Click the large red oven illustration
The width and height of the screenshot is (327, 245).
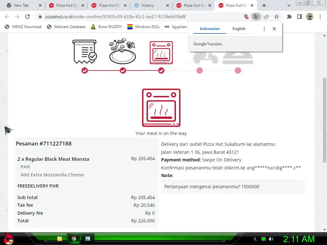(x=161, y=108)
